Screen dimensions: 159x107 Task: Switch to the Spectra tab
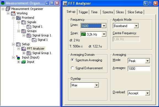point(107,12)
